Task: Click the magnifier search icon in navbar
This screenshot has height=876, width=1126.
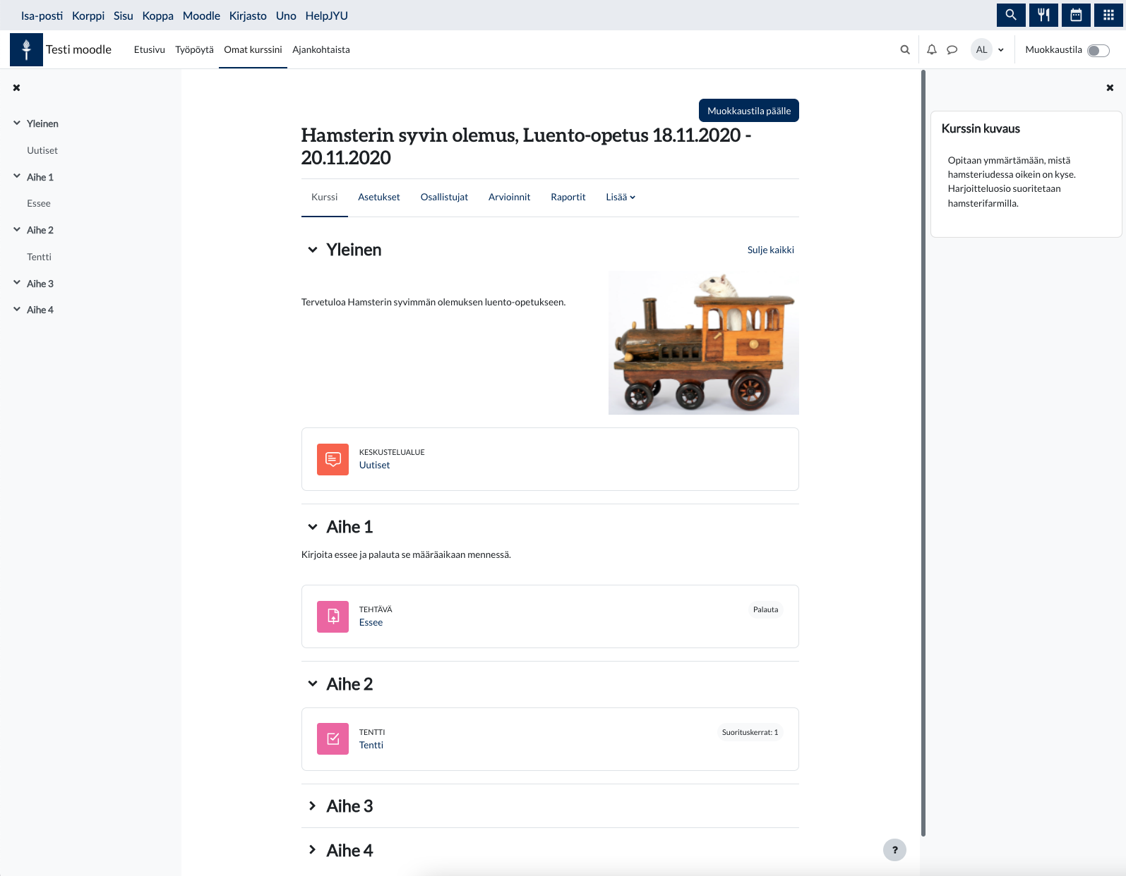Action: [905, 49]
